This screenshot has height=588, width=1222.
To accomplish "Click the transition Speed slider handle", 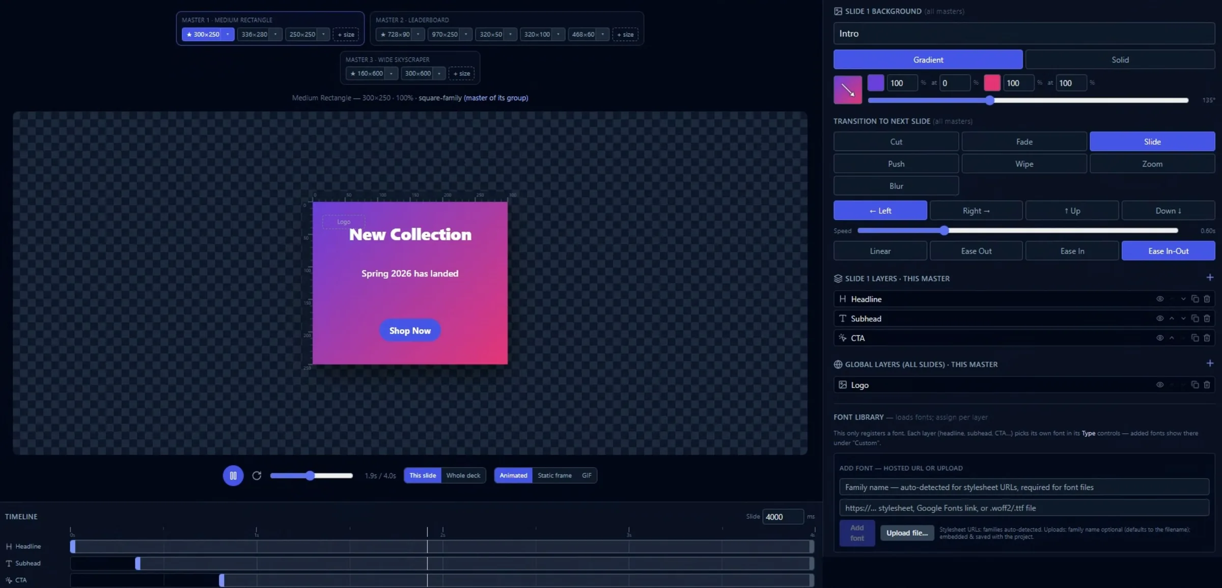I will pos(944,231).
